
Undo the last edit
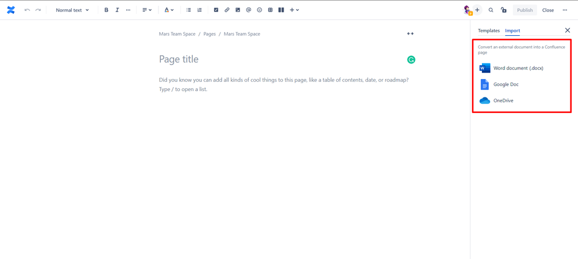point(27,10)
